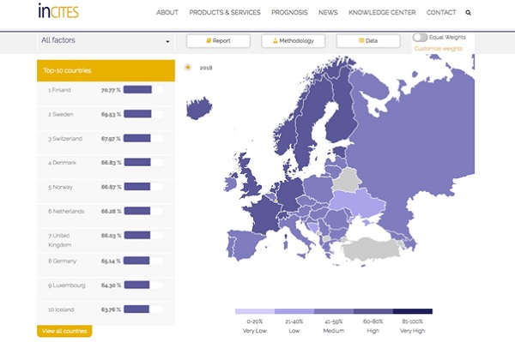Click View all countries button
The width and height of the screenshot is (515, 342).
pyautogui.click(x=64, y=331)
